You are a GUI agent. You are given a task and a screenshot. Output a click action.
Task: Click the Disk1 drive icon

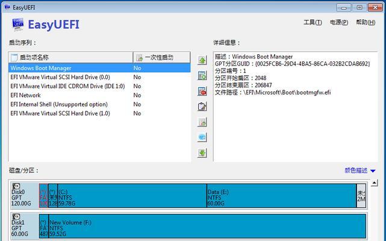16,216
